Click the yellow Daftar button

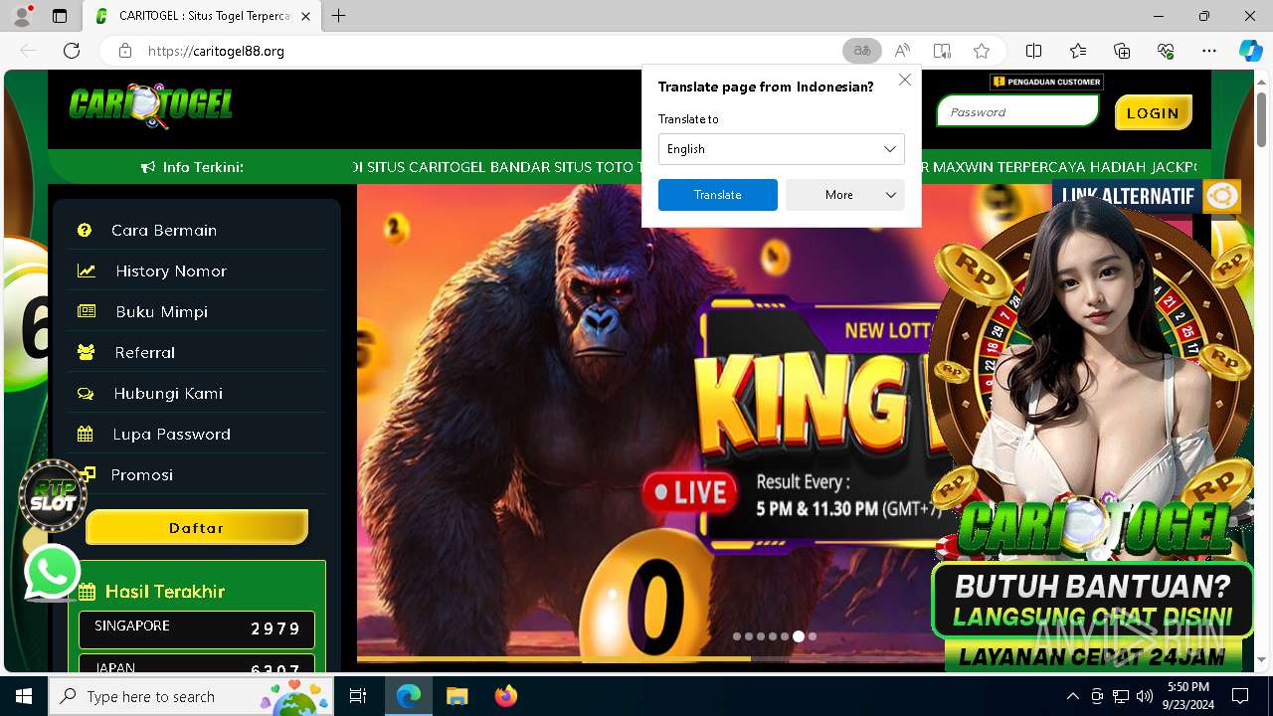tap(197, 528)
